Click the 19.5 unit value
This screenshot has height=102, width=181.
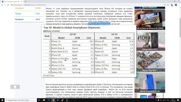pyautogui.click(x=91, y=41)
